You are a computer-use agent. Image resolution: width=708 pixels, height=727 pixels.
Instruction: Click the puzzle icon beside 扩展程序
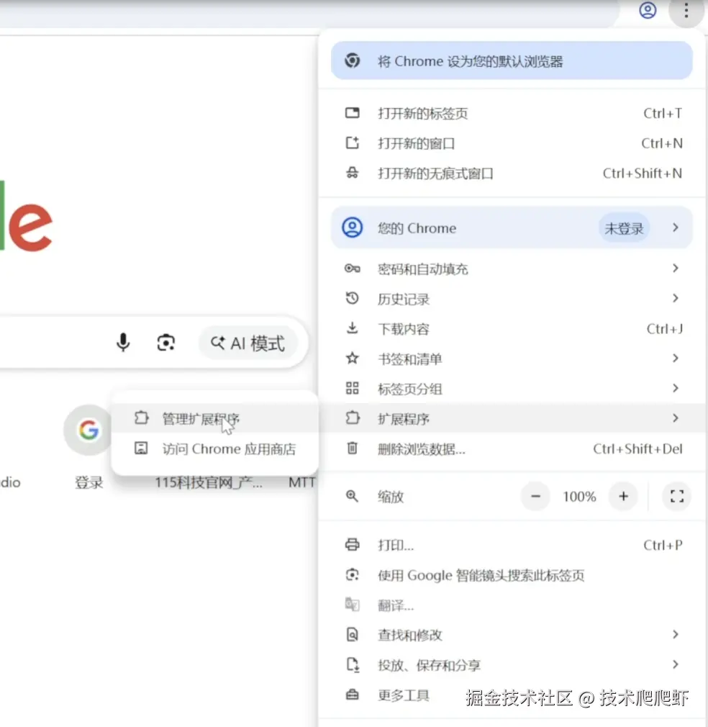pos(352,417)
